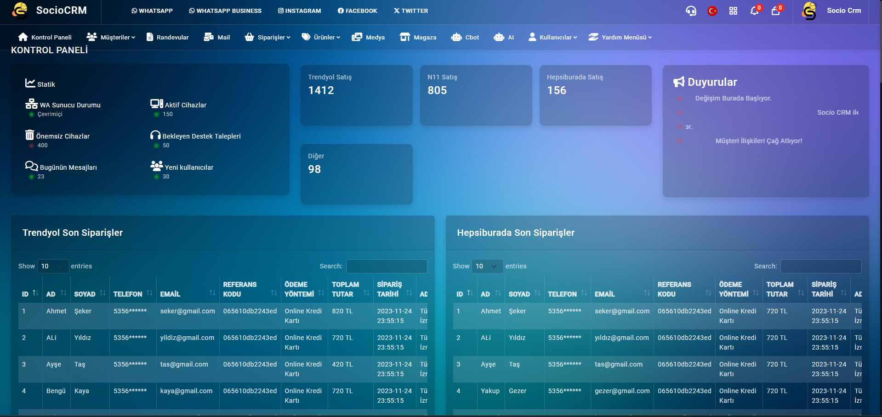Sort Hepsiburada table by ID arrows

click(470, 293)
